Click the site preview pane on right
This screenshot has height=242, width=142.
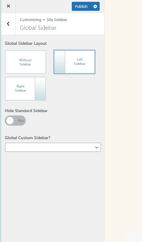click(x=123, y=121)
